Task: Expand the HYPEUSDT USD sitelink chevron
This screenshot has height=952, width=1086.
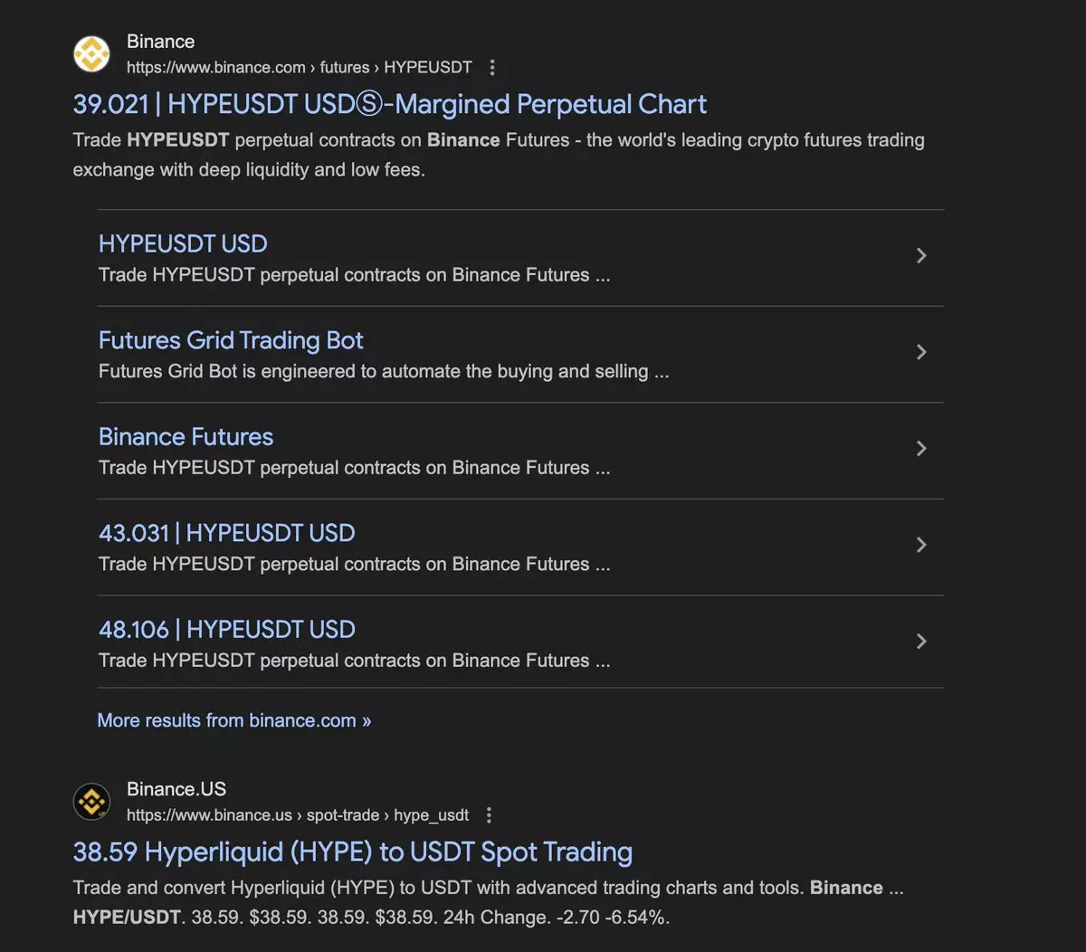Action: [x=920, y=256]
